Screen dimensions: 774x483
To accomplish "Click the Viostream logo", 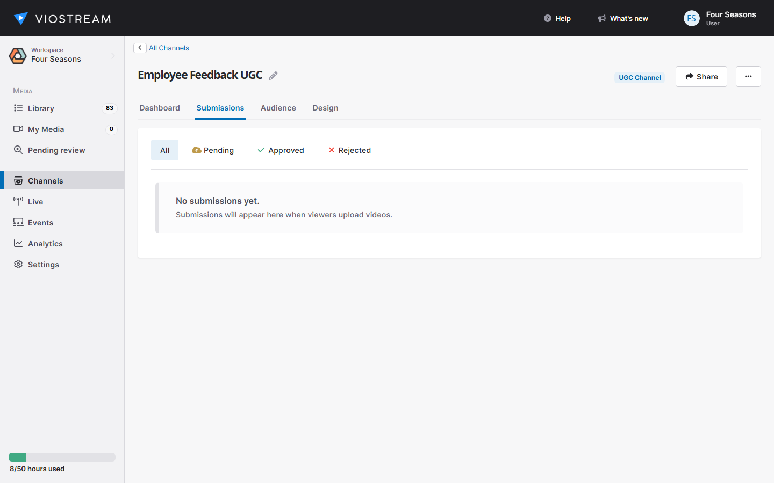I will (x=62, y=19).
